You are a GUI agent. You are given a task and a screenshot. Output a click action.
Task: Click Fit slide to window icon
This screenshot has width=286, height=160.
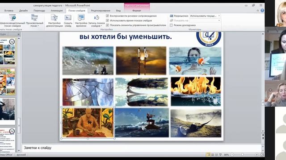pos(262,155)
